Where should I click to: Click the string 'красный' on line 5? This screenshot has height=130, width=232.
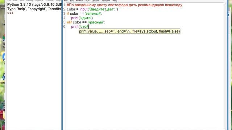coord(96,22)
